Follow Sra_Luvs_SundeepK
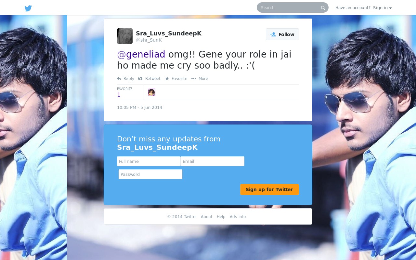 pyautogui.click(x=282, y=34)
